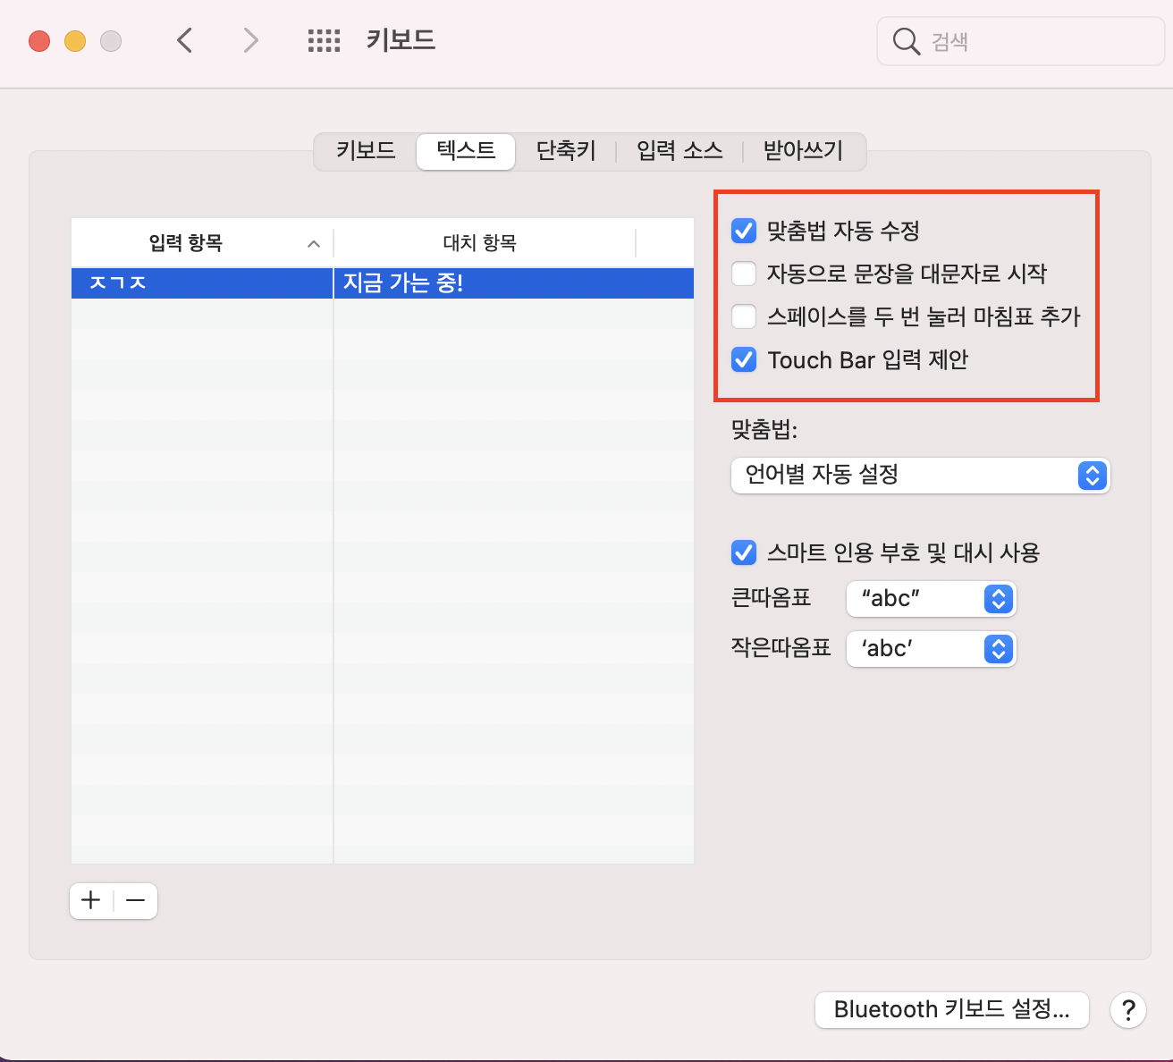Click the 대치 항목 column header
The width and height of the screenshot is (1173, 1062).
pyautogui.click(x=484, y=243)
